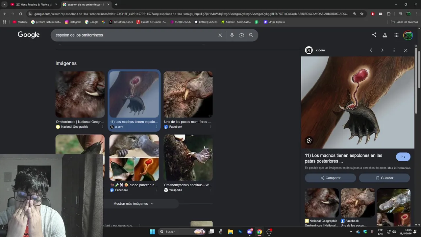Image resolution: width=421 pixels, height=237 pixels.
Task: Show previous image in preview panel
Action: point(371,50)
